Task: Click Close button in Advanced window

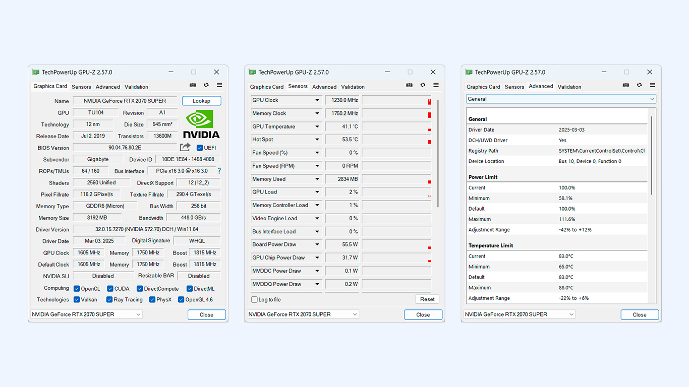Action: (x=640, y=314)
